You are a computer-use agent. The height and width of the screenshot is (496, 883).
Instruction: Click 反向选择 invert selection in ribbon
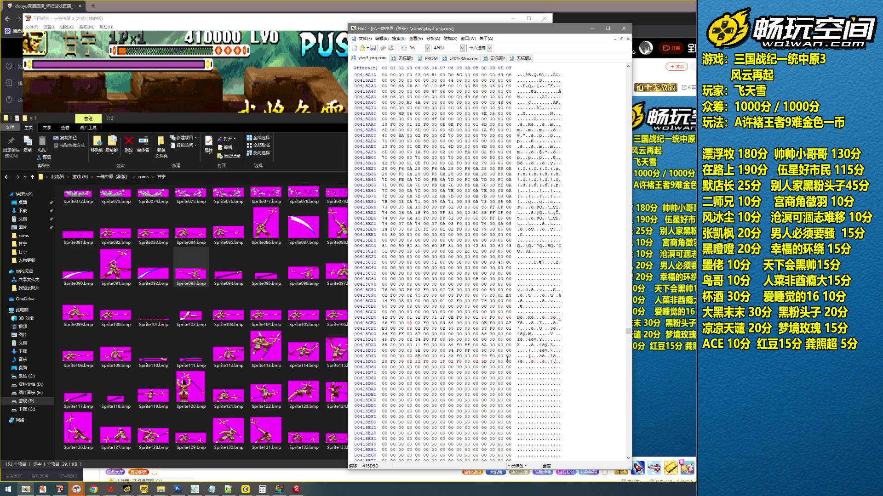(x=258, y=153)
